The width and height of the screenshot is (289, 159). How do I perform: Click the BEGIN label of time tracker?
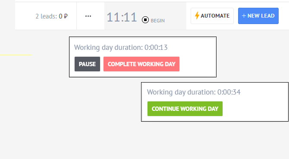click(157, 21)
